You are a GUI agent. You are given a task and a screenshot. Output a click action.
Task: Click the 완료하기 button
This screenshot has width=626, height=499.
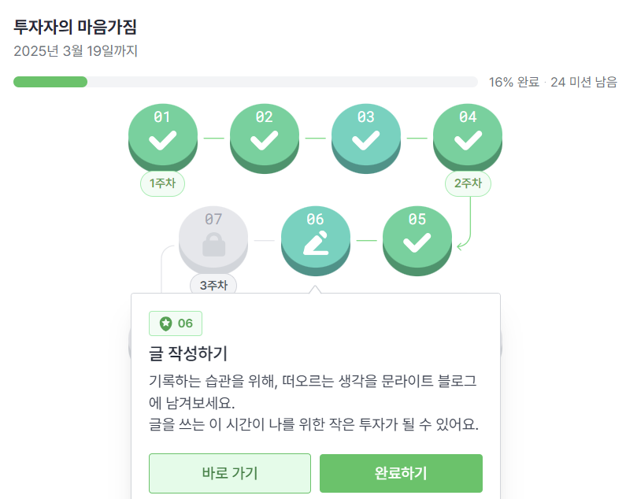coord(401,474)
